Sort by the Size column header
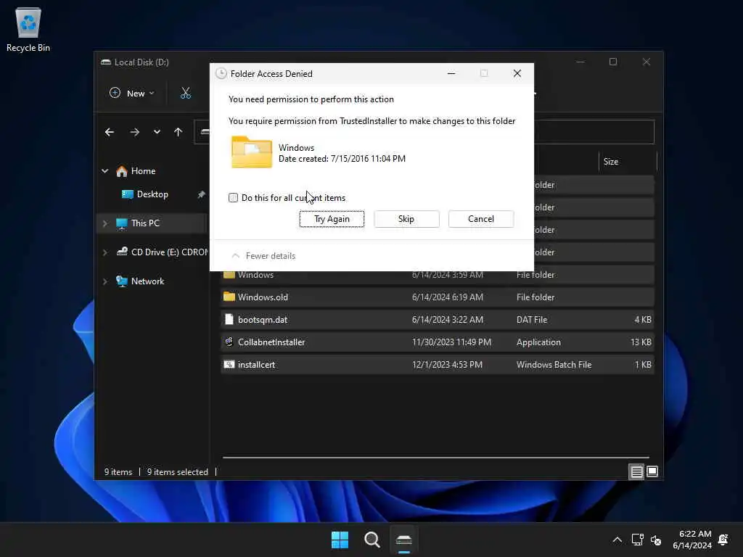 point(628,162)
